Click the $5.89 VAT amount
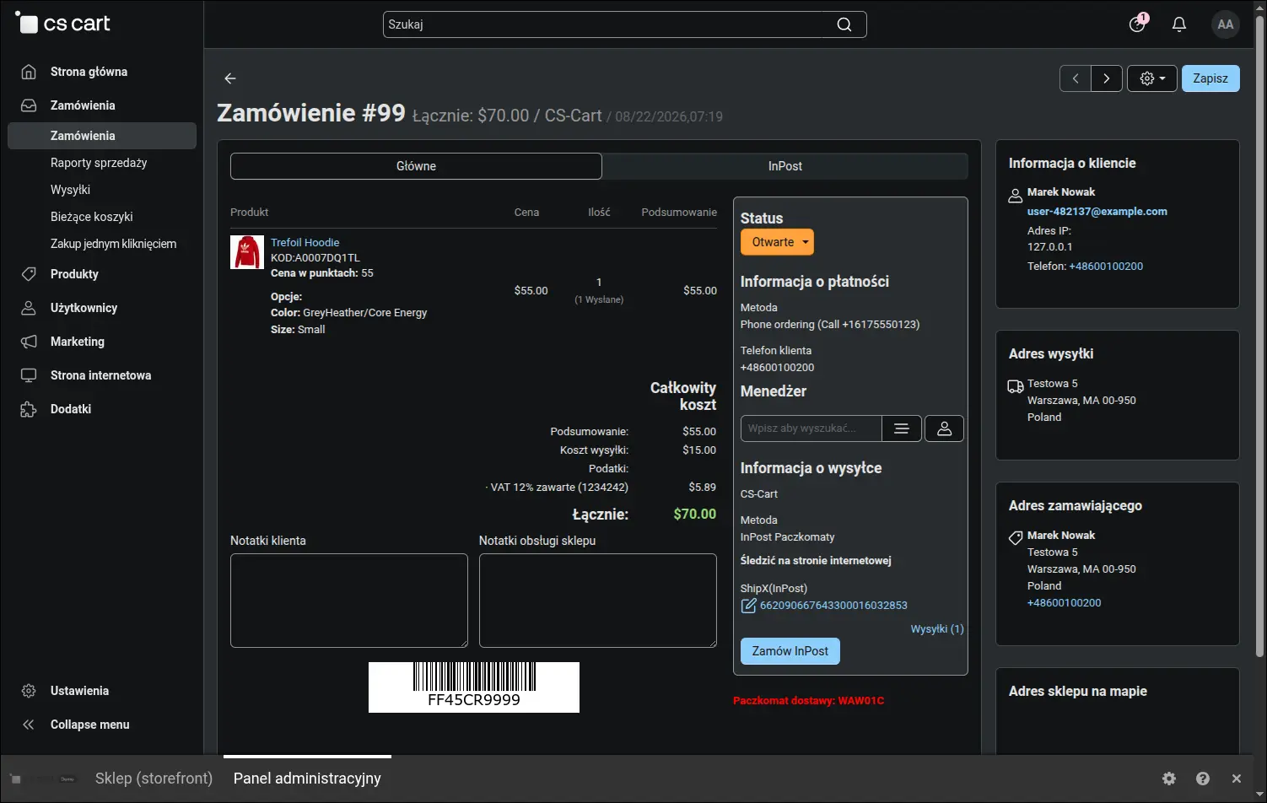Image resolution: width=1267 pixels, height=803 pixels. (x=703, y=488)
